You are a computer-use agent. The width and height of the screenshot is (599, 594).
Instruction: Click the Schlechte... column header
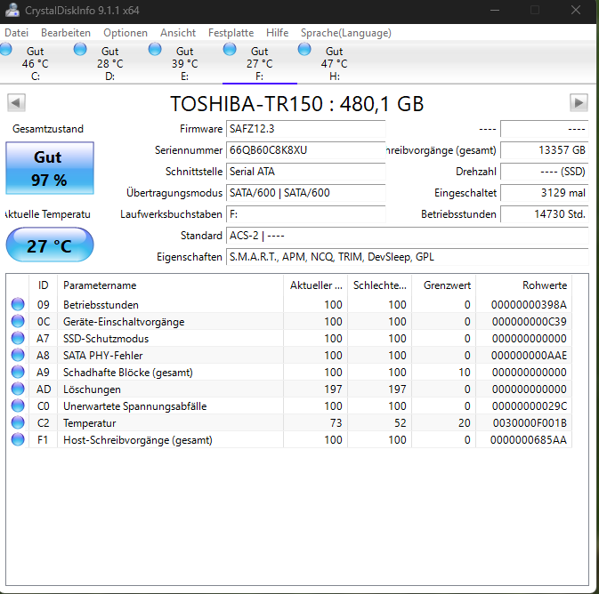[x=380, y=285]
